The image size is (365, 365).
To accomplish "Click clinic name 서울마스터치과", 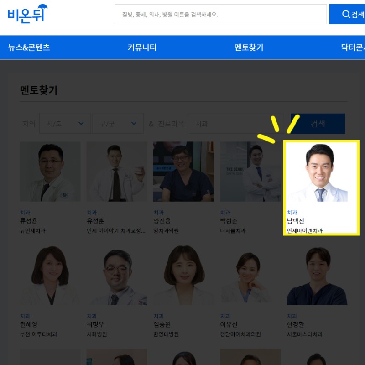I will [x=304, y=334].
